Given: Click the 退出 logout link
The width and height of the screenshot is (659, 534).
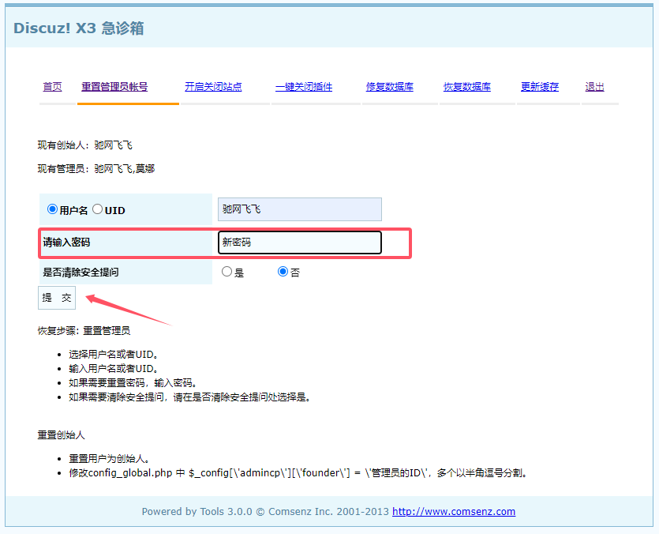Looking at the screenshot, I should click(595, 87).
